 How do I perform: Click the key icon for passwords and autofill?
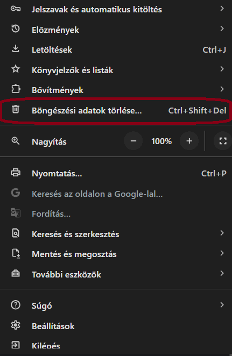point(16,9)
